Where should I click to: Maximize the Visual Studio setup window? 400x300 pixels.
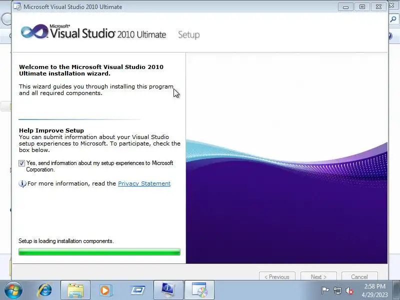pyautogui.click(x=362, y=7)
